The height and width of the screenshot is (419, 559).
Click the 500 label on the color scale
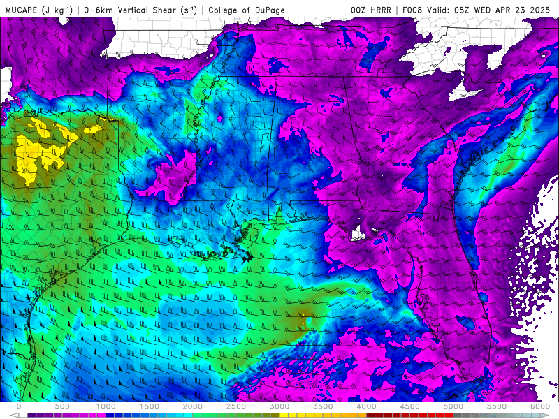[62, 406]
